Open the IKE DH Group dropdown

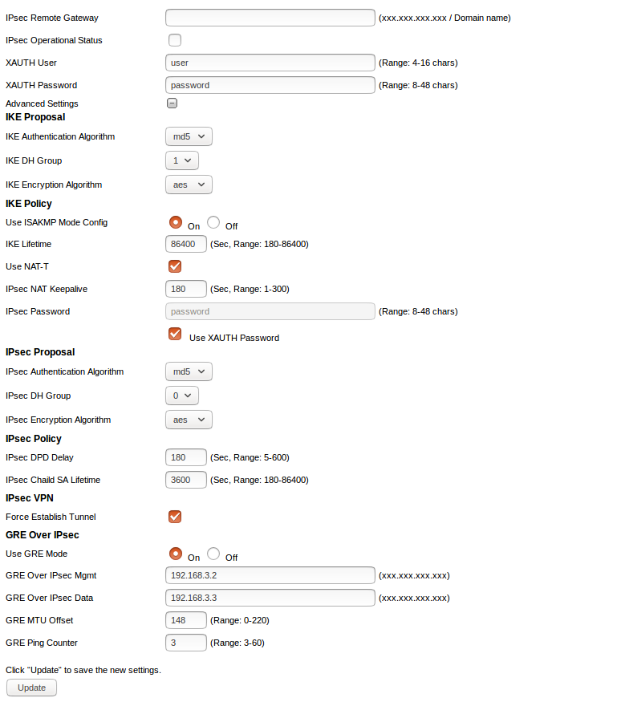tap(181, 160)
